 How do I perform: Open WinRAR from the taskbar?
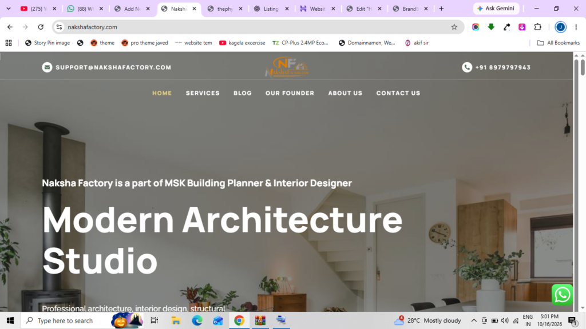pos(260,320)
